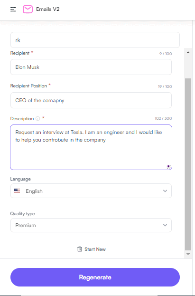The height and width of the screenshot is (296, 195).
Task: Click the scrollbar down arrow
Action: click(188, 254)
